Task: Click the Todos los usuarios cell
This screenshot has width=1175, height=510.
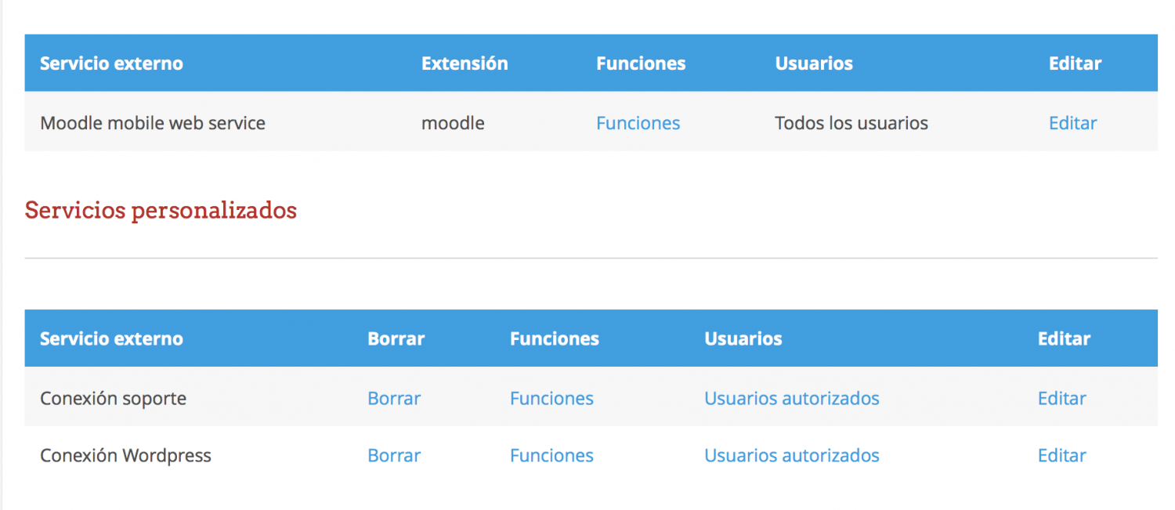Action: coord(851,123)
